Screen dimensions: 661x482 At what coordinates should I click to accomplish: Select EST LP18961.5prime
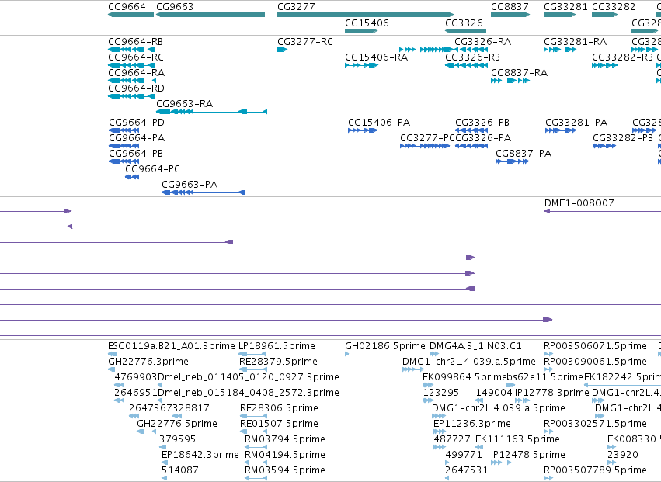pos(277,346)
